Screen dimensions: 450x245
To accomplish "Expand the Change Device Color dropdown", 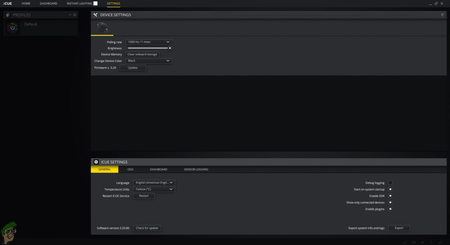I will tap(149, 61).
